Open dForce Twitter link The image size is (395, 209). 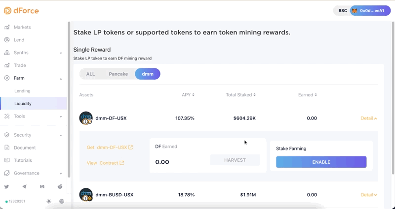point(6,187)
